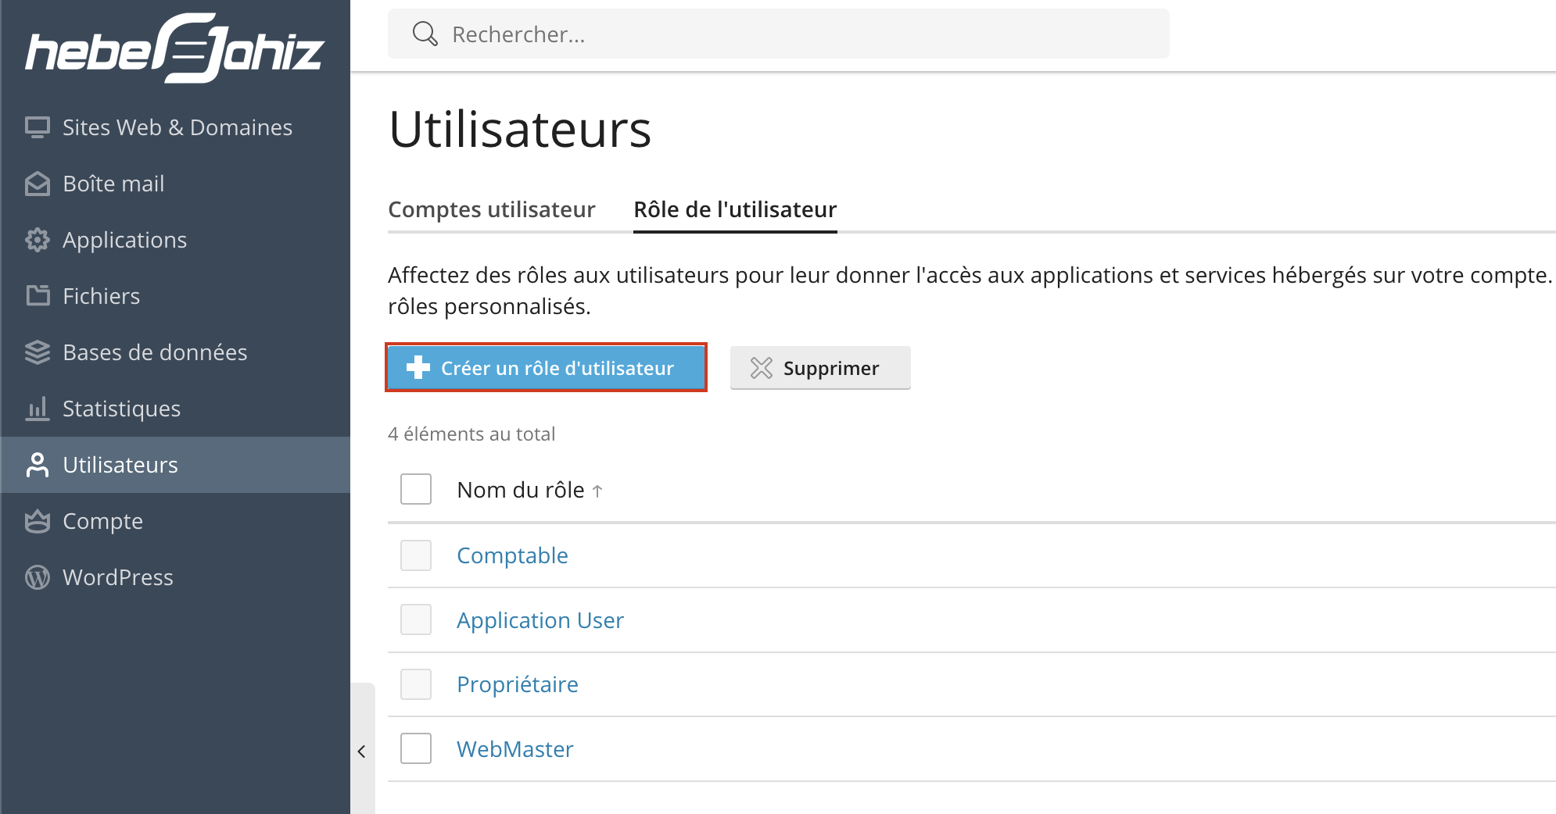Click the Sites Web & Domaines monitor icon
This screenshot has height=814, width=1556.
37,127
